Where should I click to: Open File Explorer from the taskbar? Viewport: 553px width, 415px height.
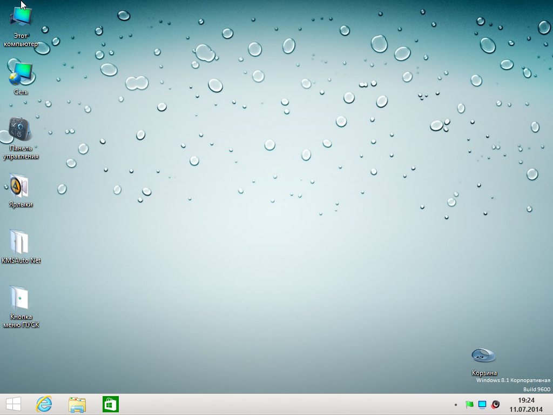[77, 404]
